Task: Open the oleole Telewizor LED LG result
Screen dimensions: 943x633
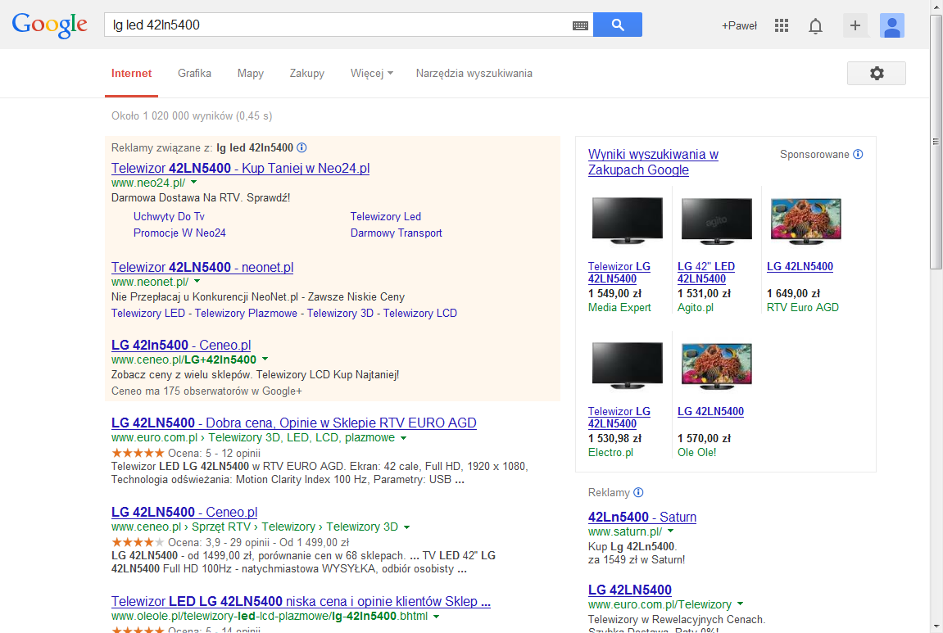Action: [301, 601]
